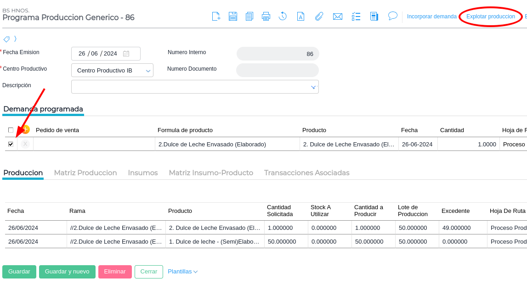The height and width of the screenshot is (284, 527).
Task: Expand the Descripción field dropdown arrow
Action: [x=313, y=87]
